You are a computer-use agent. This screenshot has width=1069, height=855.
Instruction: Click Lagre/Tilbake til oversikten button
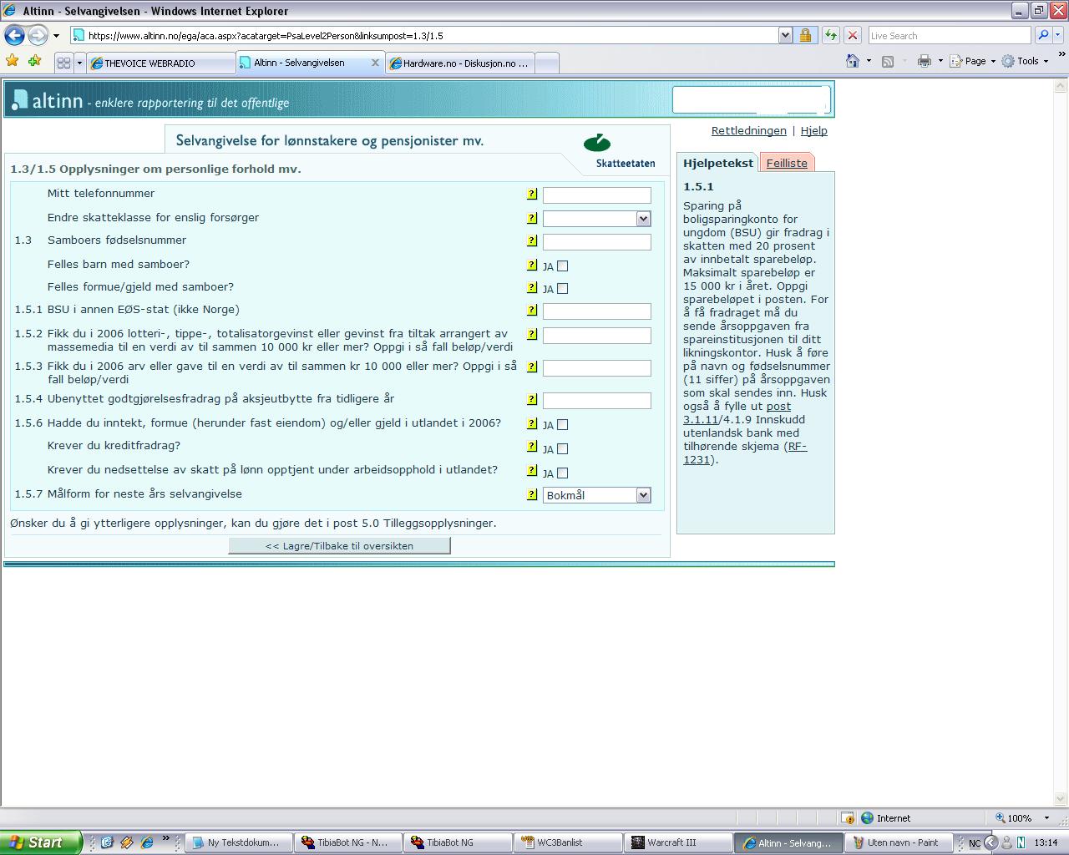tap(339, 545)
